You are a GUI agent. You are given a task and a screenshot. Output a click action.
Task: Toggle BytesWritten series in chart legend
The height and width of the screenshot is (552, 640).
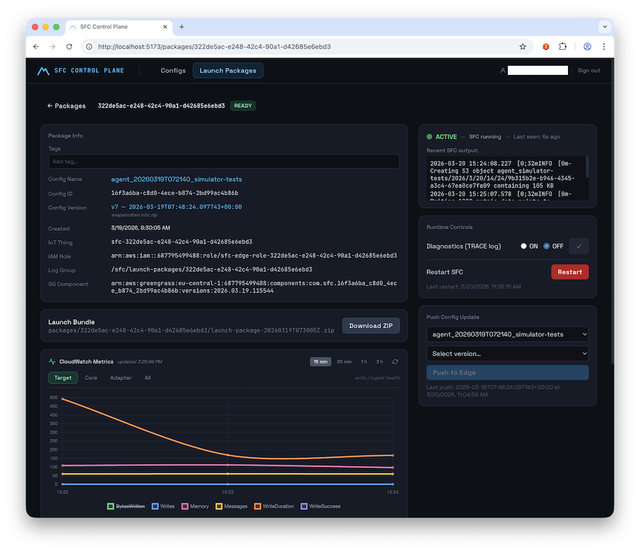[126, 507]
